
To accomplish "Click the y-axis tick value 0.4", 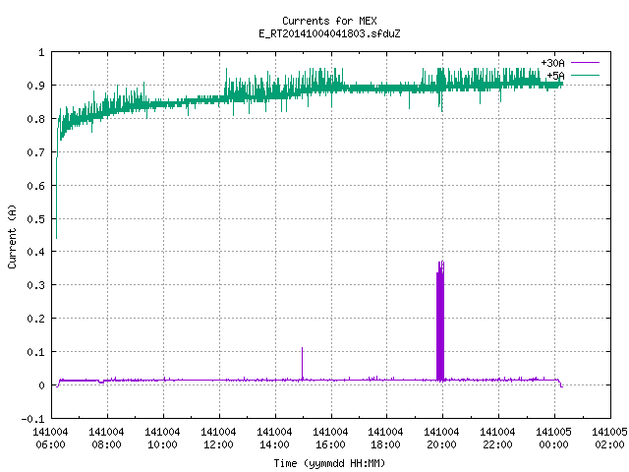I will [x=35, y=252].
